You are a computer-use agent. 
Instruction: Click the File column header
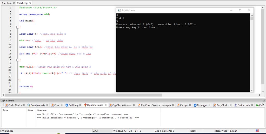click(5, 110)
